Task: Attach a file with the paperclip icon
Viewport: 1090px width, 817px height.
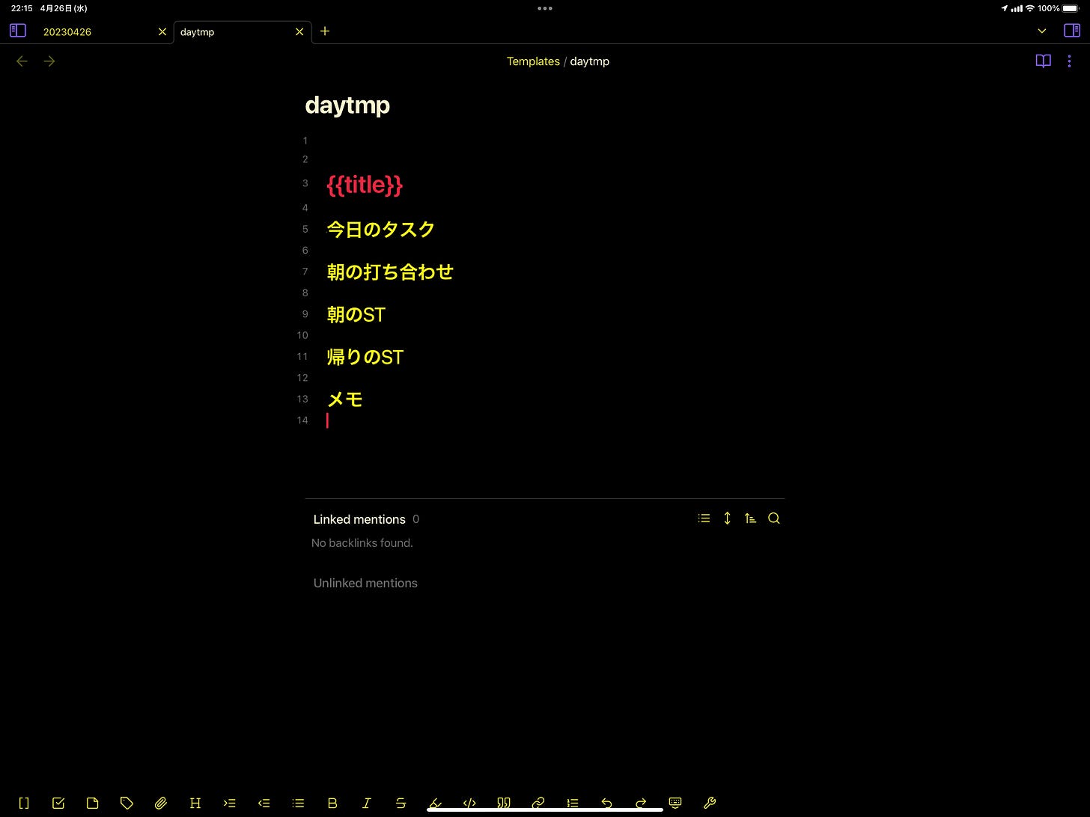Action: click(161, 803)
